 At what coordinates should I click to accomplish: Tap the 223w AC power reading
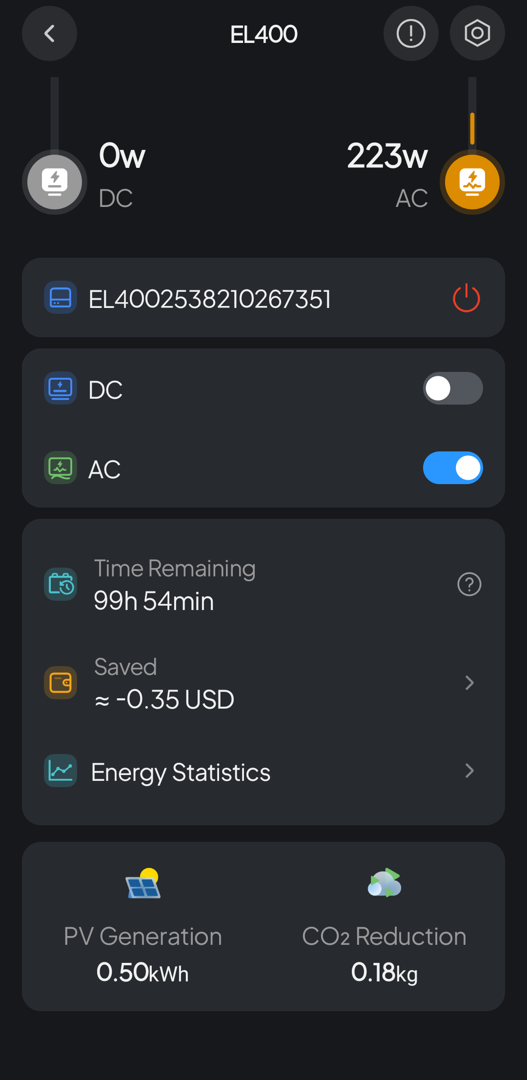click(387, 156)
